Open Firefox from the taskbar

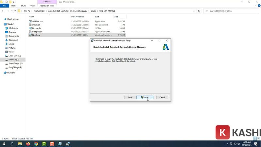[x=28, y=143]
